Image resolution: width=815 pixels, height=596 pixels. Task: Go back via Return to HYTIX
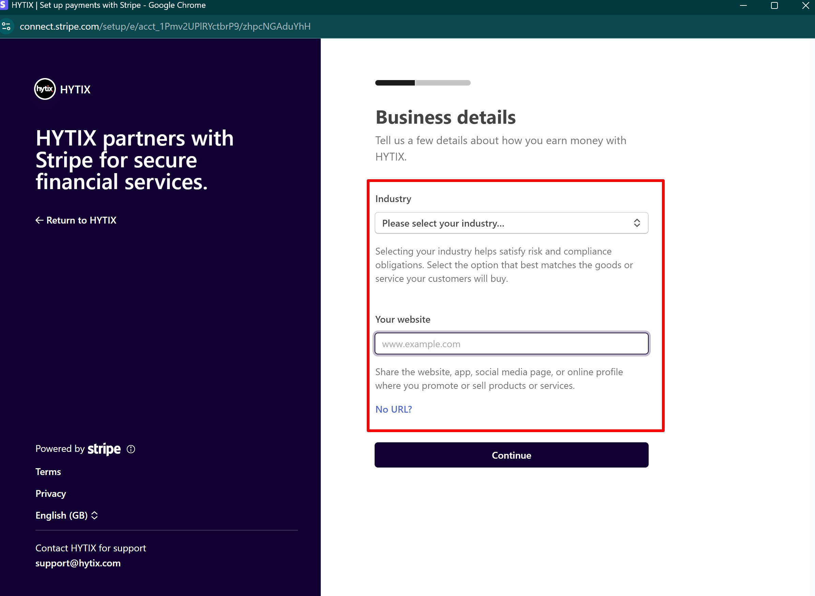click(x=76, y=220)
